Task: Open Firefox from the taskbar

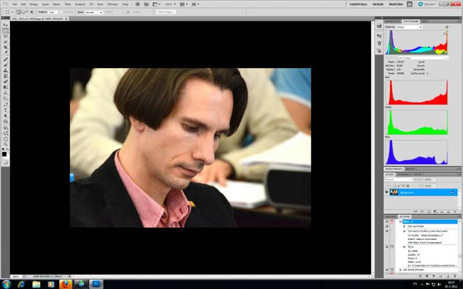Action: pyautogui.click(x=65, y=284)
